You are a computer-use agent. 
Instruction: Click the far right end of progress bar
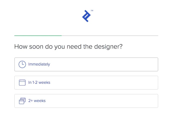[x=157, y=36]
